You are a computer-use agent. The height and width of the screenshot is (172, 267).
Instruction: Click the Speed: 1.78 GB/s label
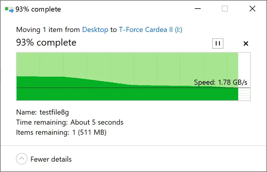pyautogui.click(x=221, y=82)
